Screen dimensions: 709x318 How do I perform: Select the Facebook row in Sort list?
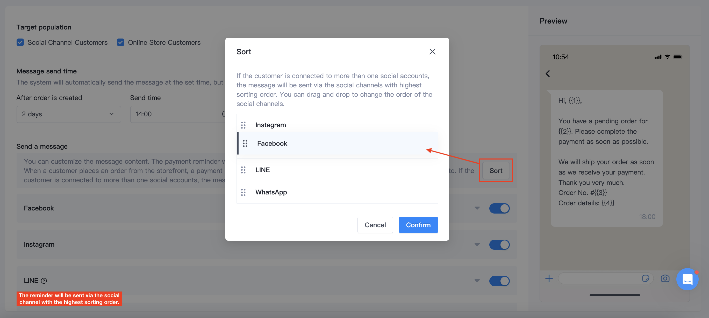coord(337,144)
